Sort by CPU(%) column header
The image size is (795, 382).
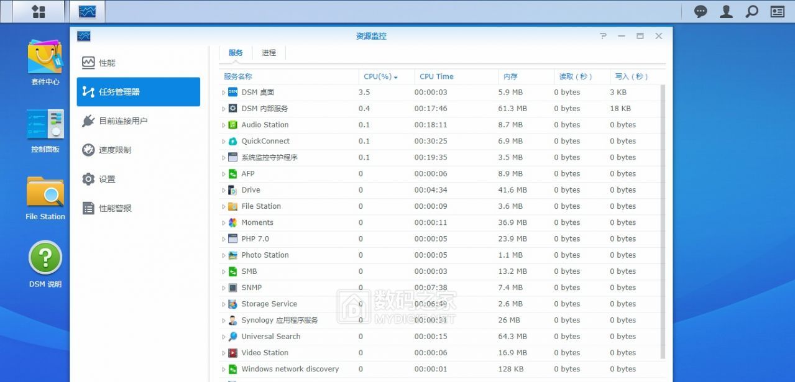pyautogui.click(x=386, y=76)
